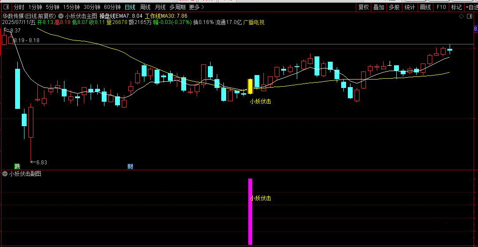The image size is (478, 247).
Task: Select the 日线 daily tab
Action: (x=130, y=7)
